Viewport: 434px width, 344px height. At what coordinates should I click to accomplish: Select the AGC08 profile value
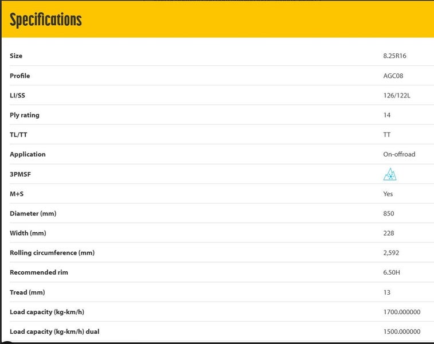(394, 76)
